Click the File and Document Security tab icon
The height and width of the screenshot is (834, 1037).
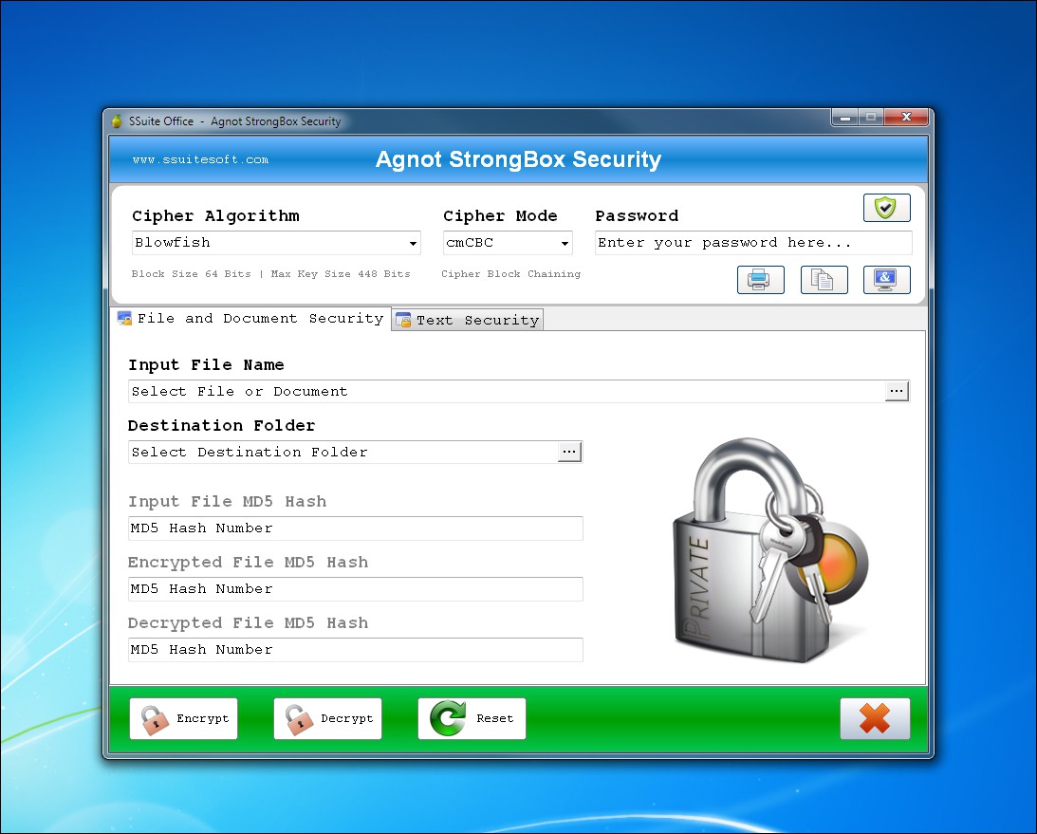[x=124, y=318]
